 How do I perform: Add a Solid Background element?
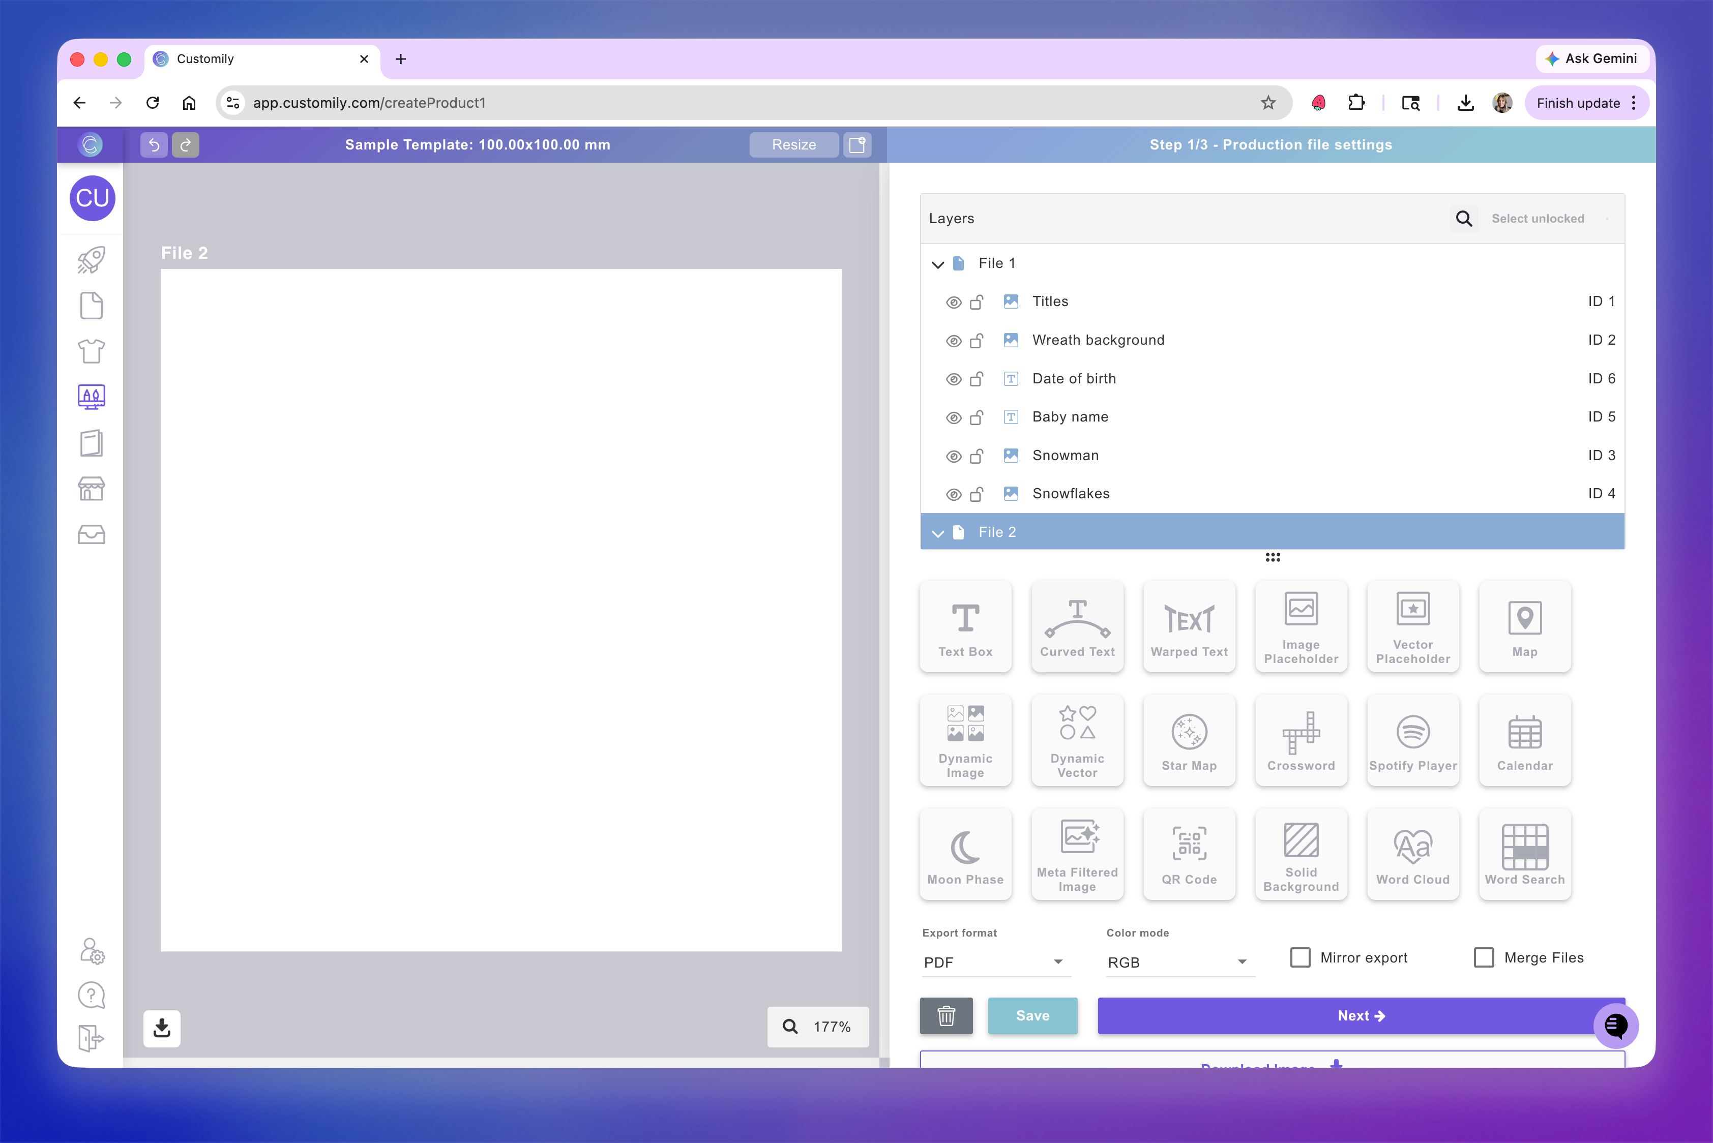tap(1301, 854)
